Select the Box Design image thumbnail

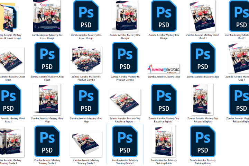pyautogui.click(x=125, y=16)
